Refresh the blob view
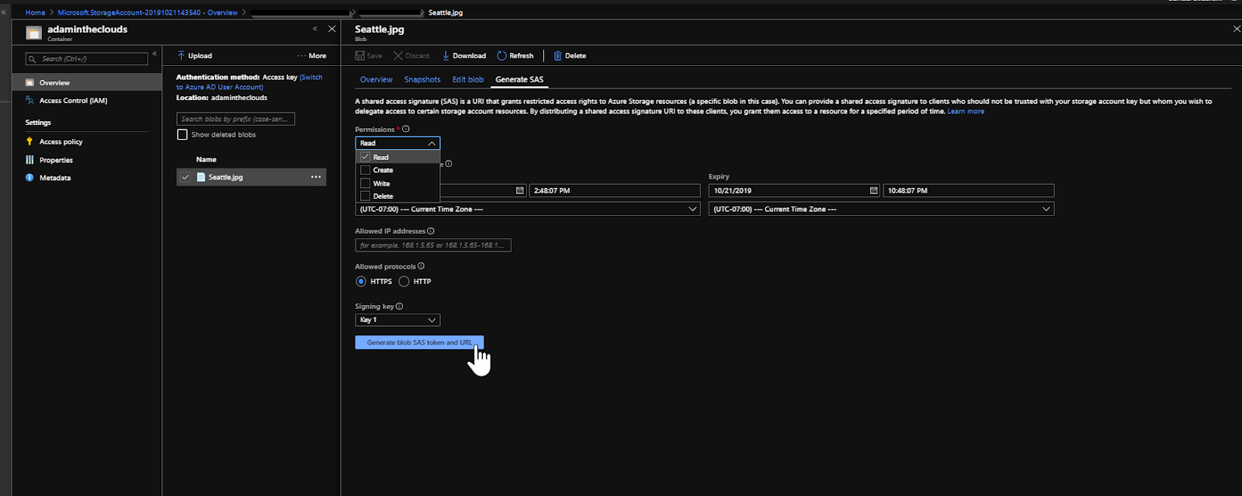 [515, 56]
